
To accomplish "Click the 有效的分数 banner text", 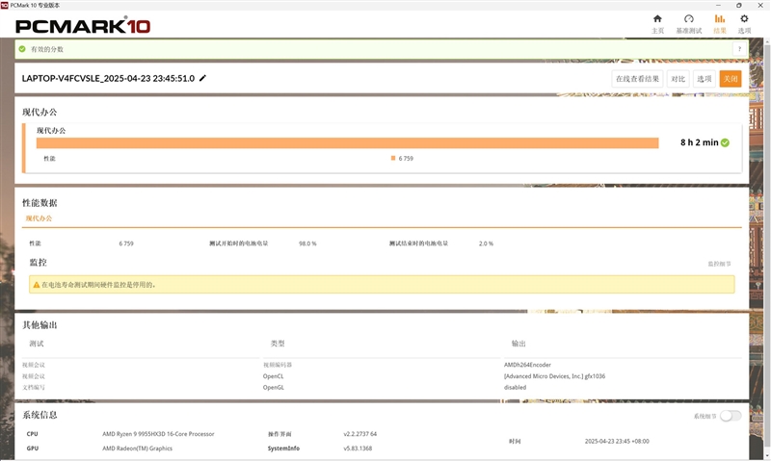I will click(46, 49).
